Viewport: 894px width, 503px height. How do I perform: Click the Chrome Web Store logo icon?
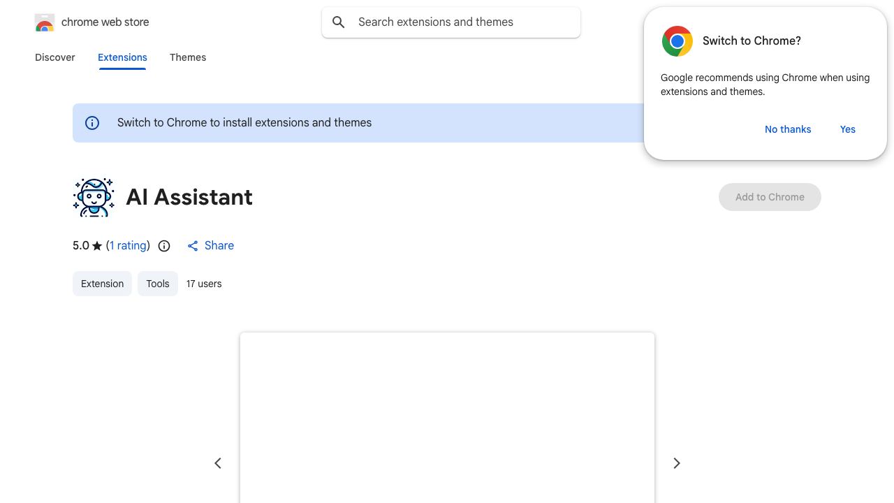pyautogui.click(x=45, y=22)
